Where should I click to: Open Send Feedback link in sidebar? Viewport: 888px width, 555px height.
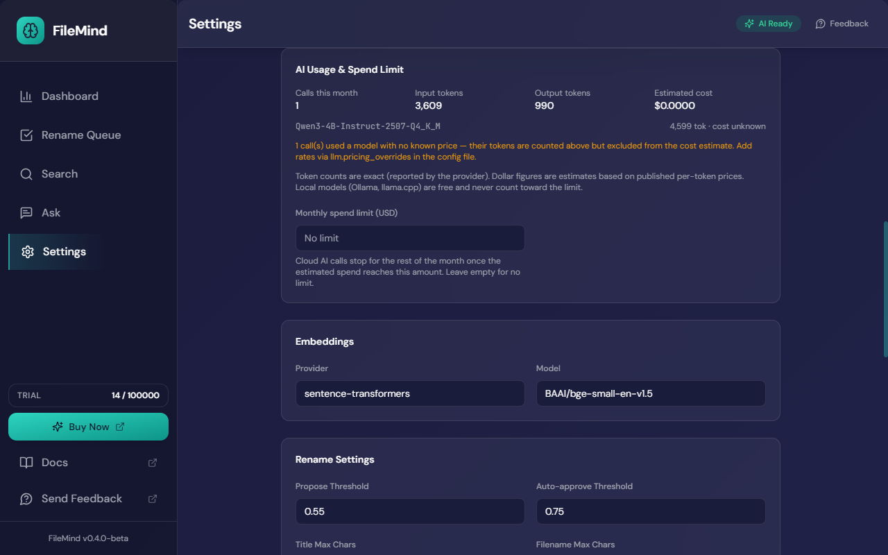pyautogui.click(x=88, y=499)
